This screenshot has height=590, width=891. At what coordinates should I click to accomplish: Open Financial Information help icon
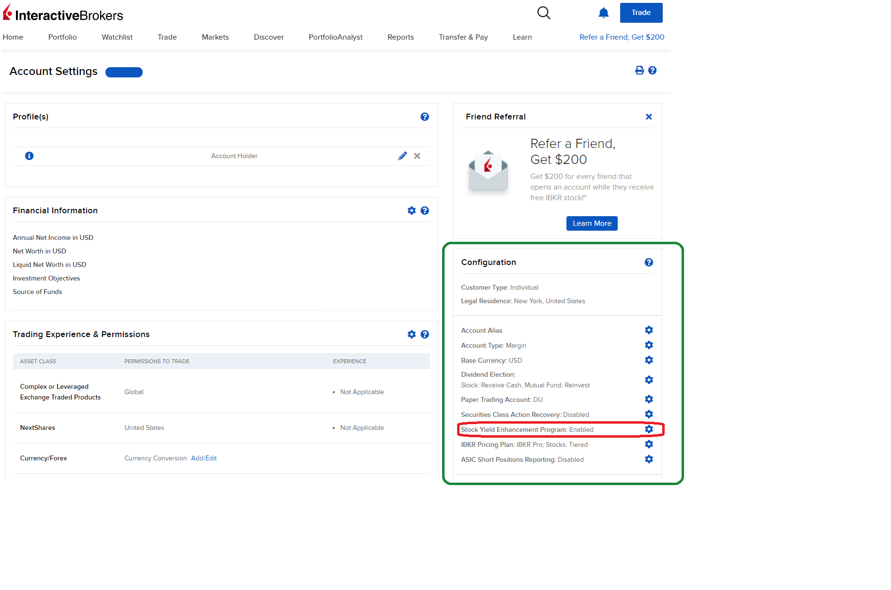tap(425, 210)
